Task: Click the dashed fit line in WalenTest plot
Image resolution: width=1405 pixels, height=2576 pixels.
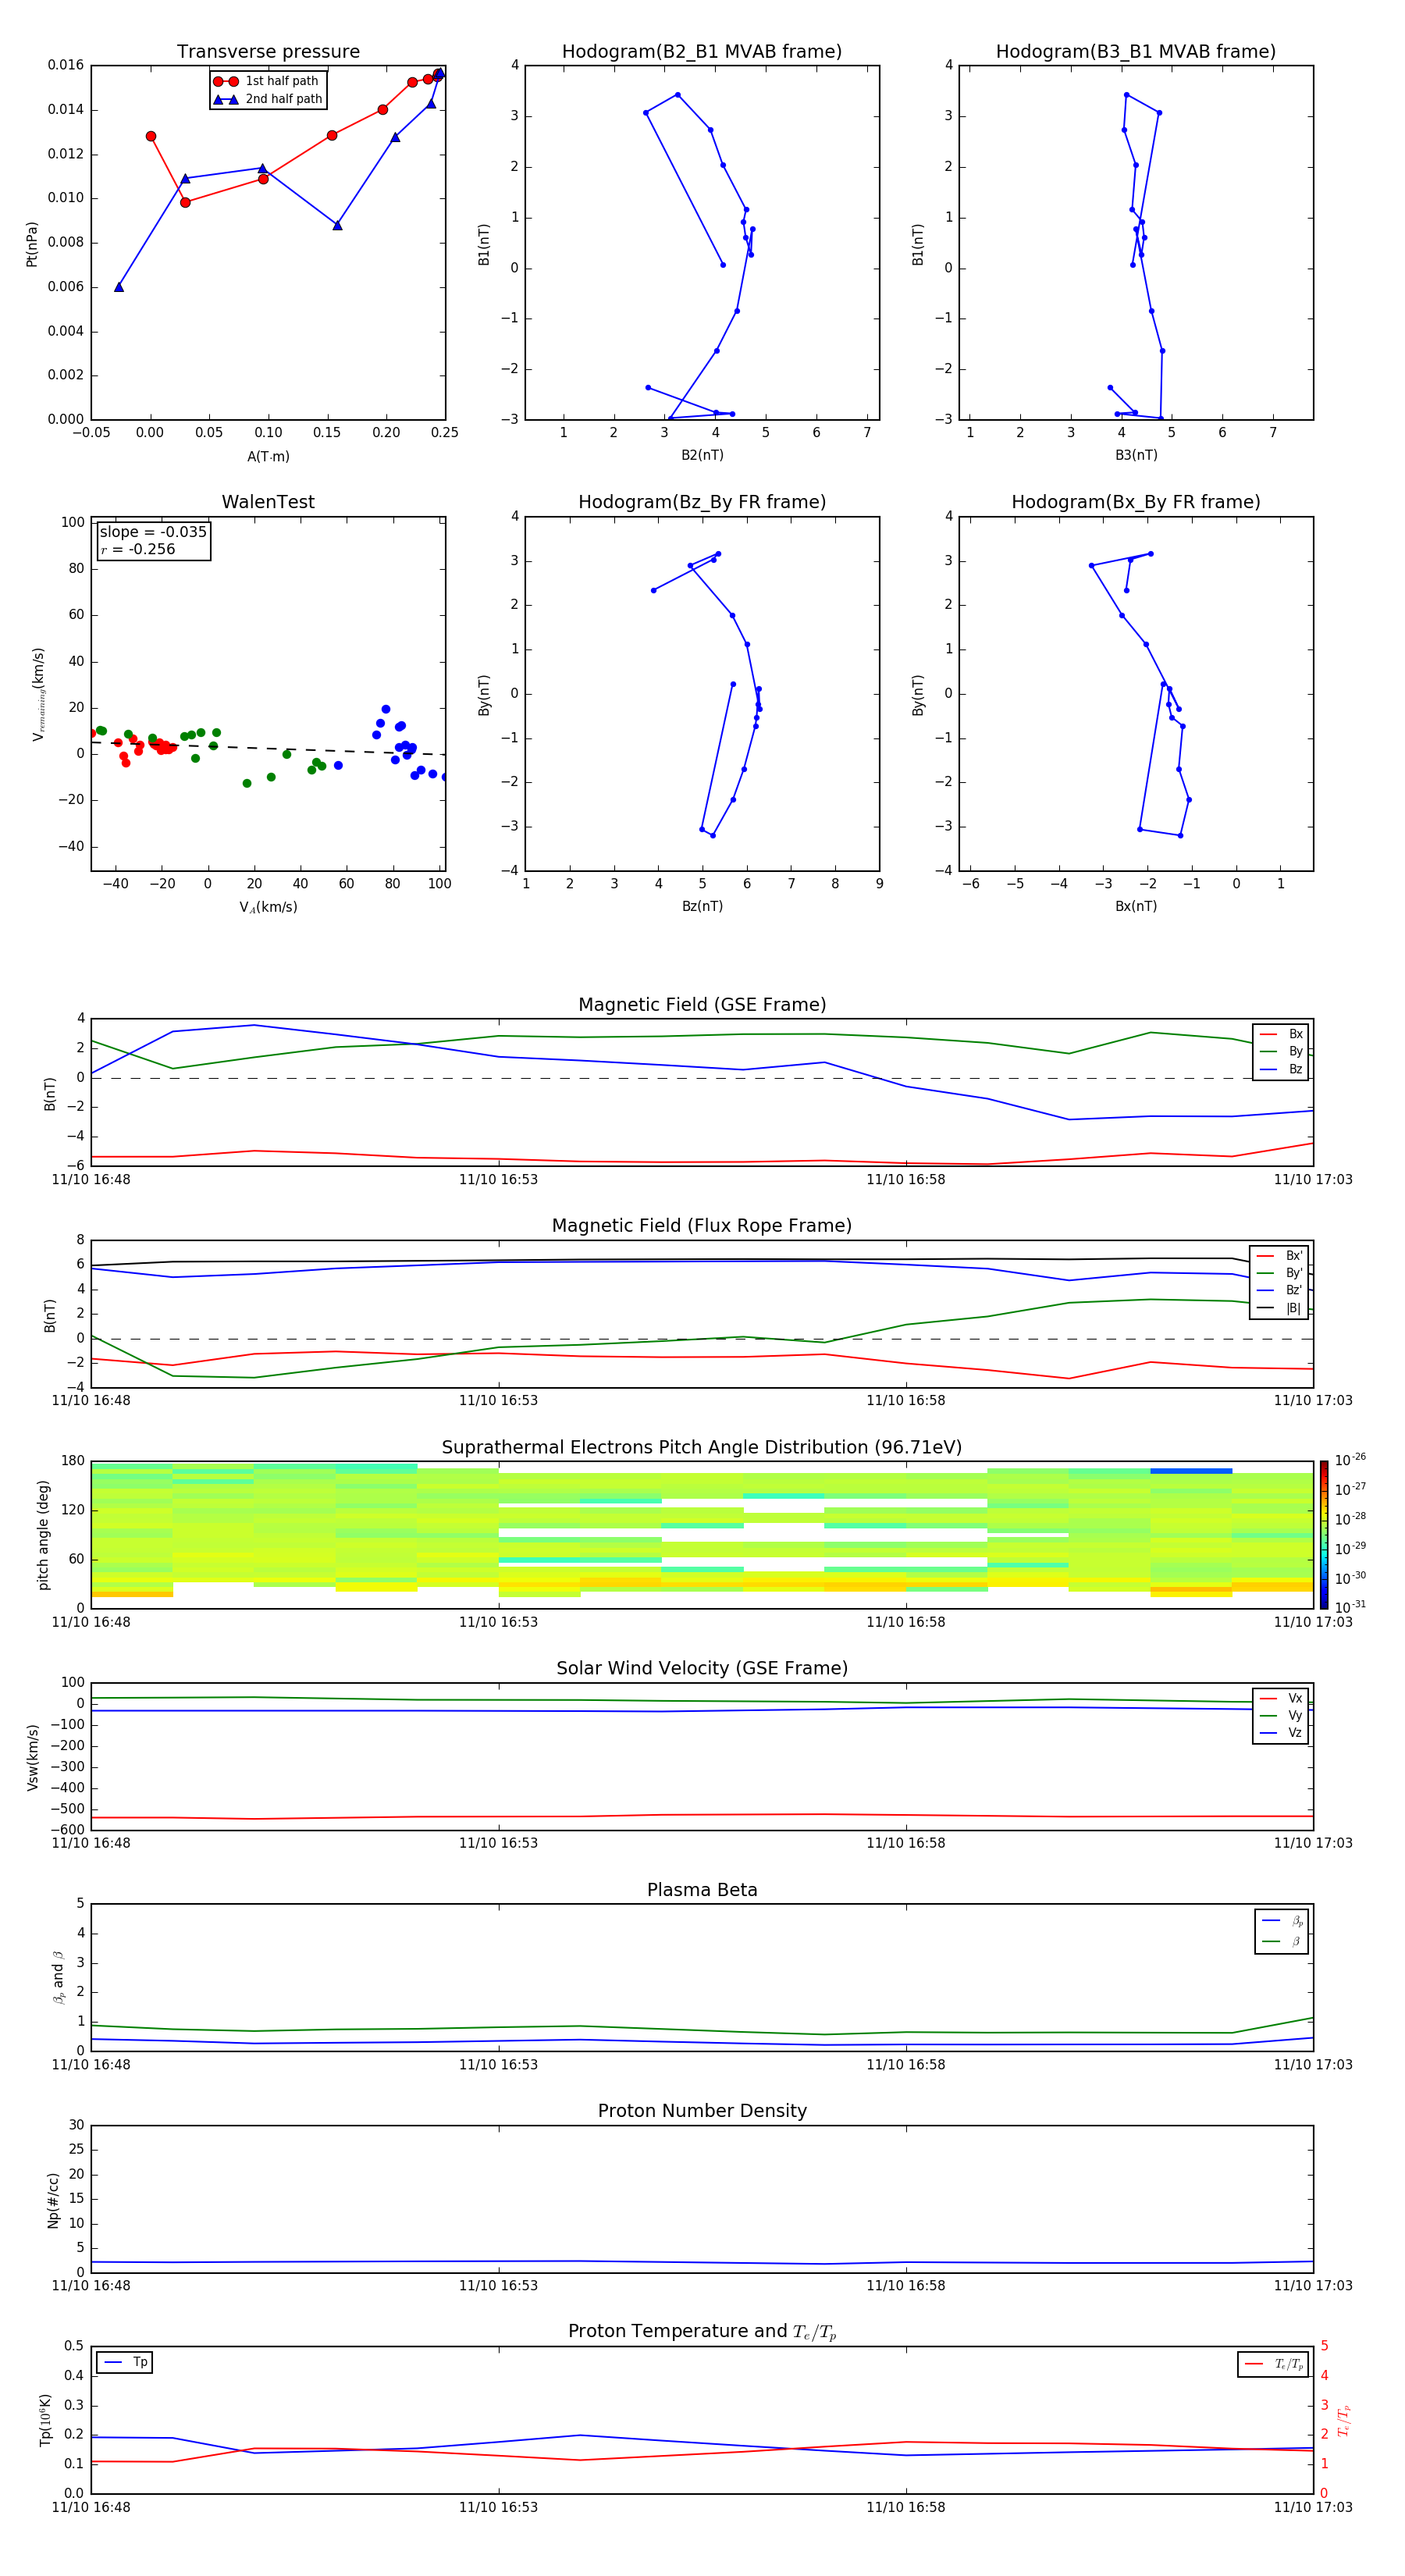Action: [x=268, y=747]
